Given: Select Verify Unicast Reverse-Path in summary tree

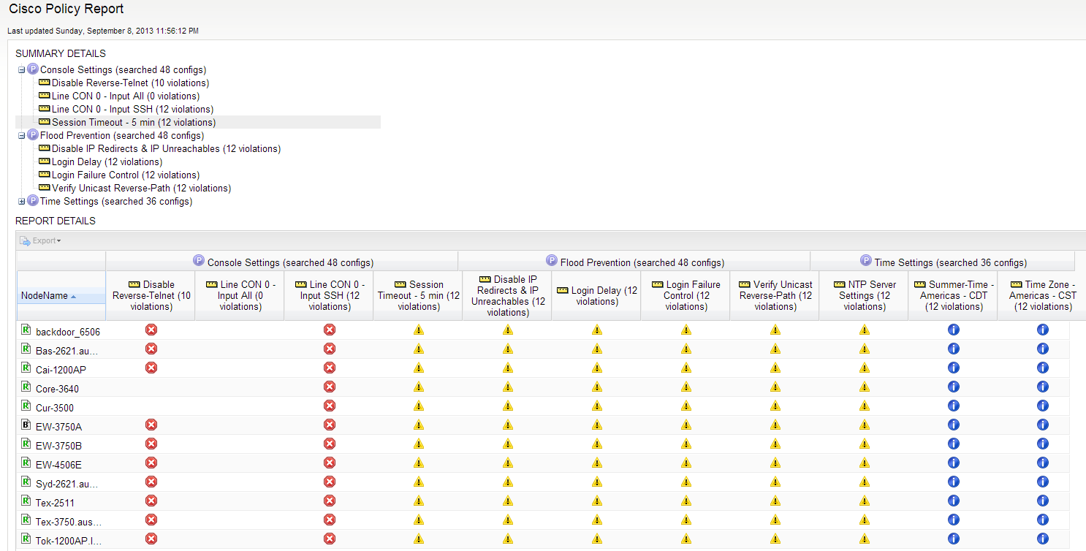Looking at the screenshot, I should point(141,188).
